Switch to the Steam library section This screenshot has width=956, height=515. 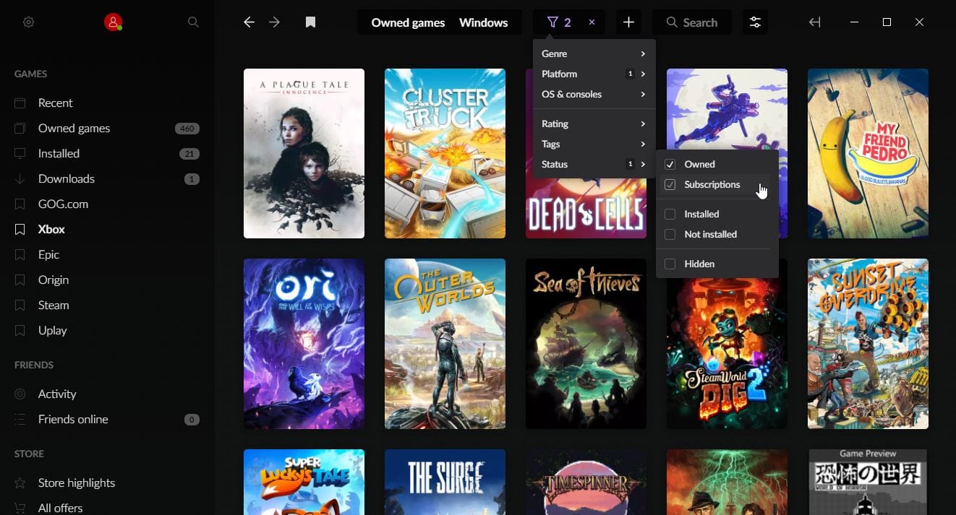click(53, 305)
